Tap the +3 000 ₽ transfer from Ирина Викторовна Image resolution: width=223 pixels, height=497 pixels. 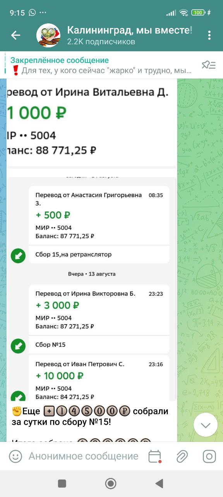(x=99, y=310)
